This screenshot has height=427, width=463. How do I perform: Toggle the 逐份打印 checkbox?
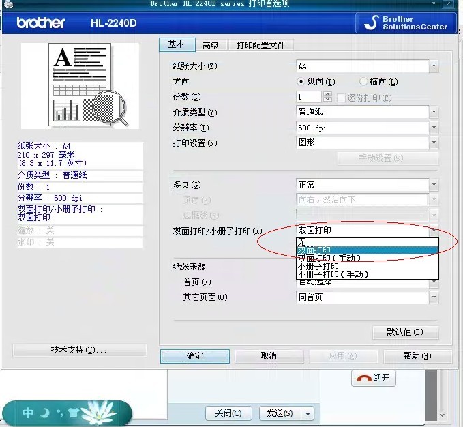[x=341, y=98]
